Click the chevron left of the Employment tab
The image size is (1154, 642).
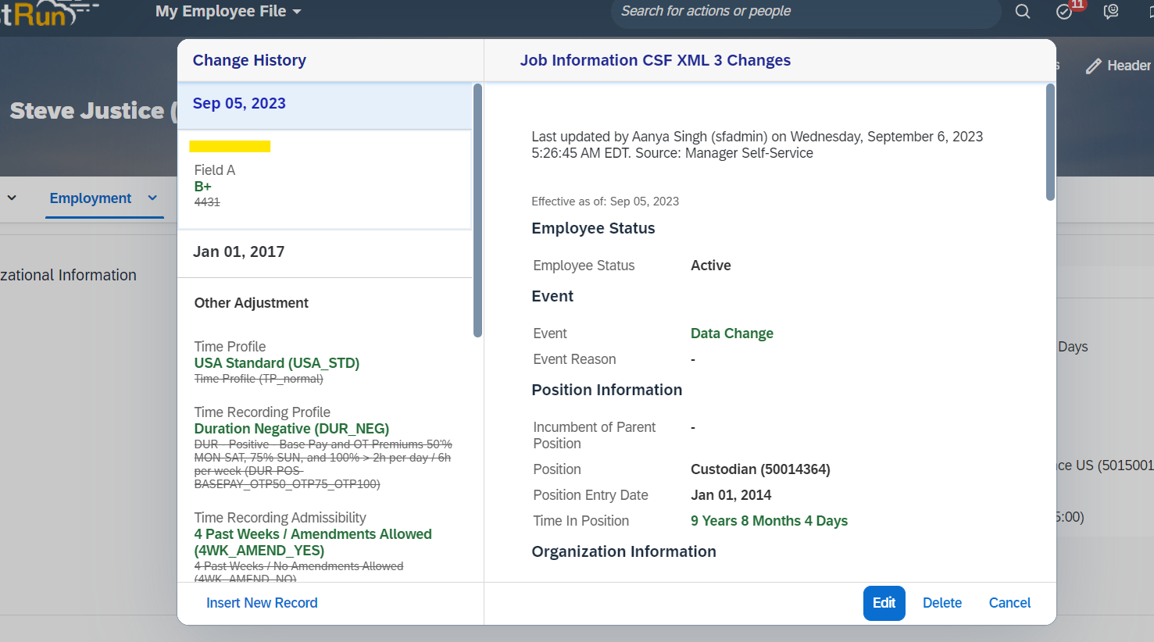coord(12,198)
